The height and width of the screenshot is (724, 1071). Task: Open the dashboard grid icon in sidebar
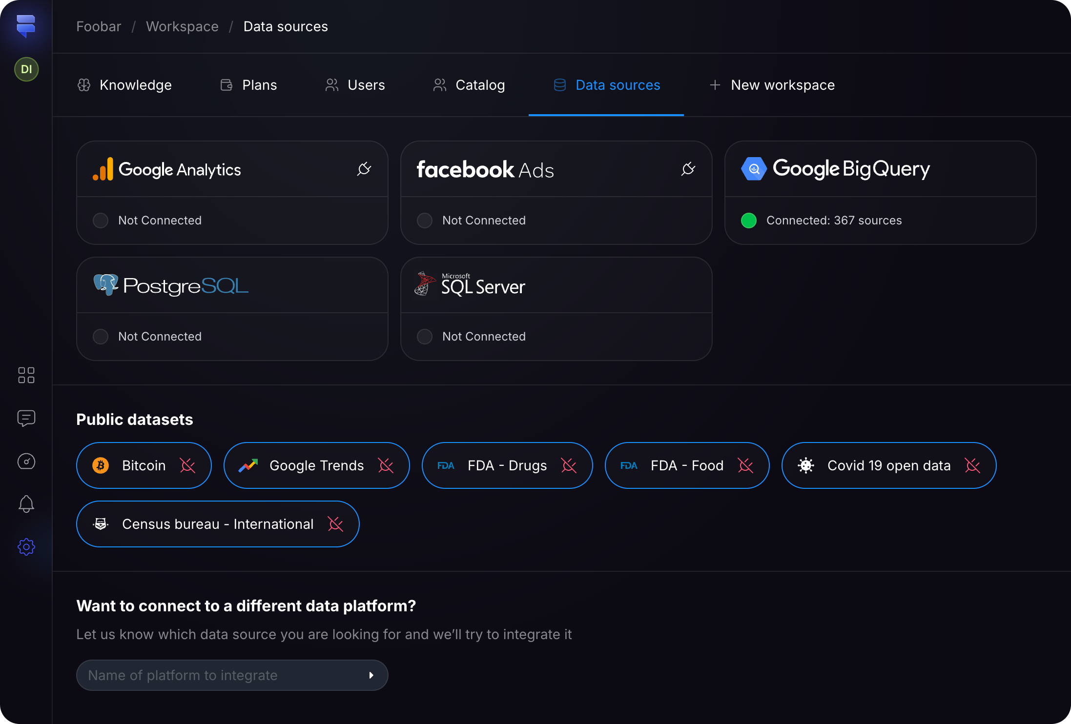pyautogui.click(x=26, y=375)
